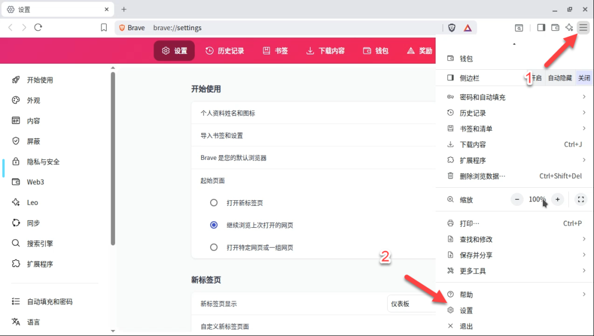Switch to 钱包 top tab
The width and height of the screenshot is (594, 336).
376,51
